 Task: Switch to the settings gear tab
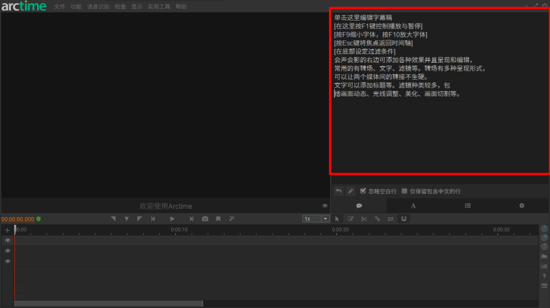(521, 205)
